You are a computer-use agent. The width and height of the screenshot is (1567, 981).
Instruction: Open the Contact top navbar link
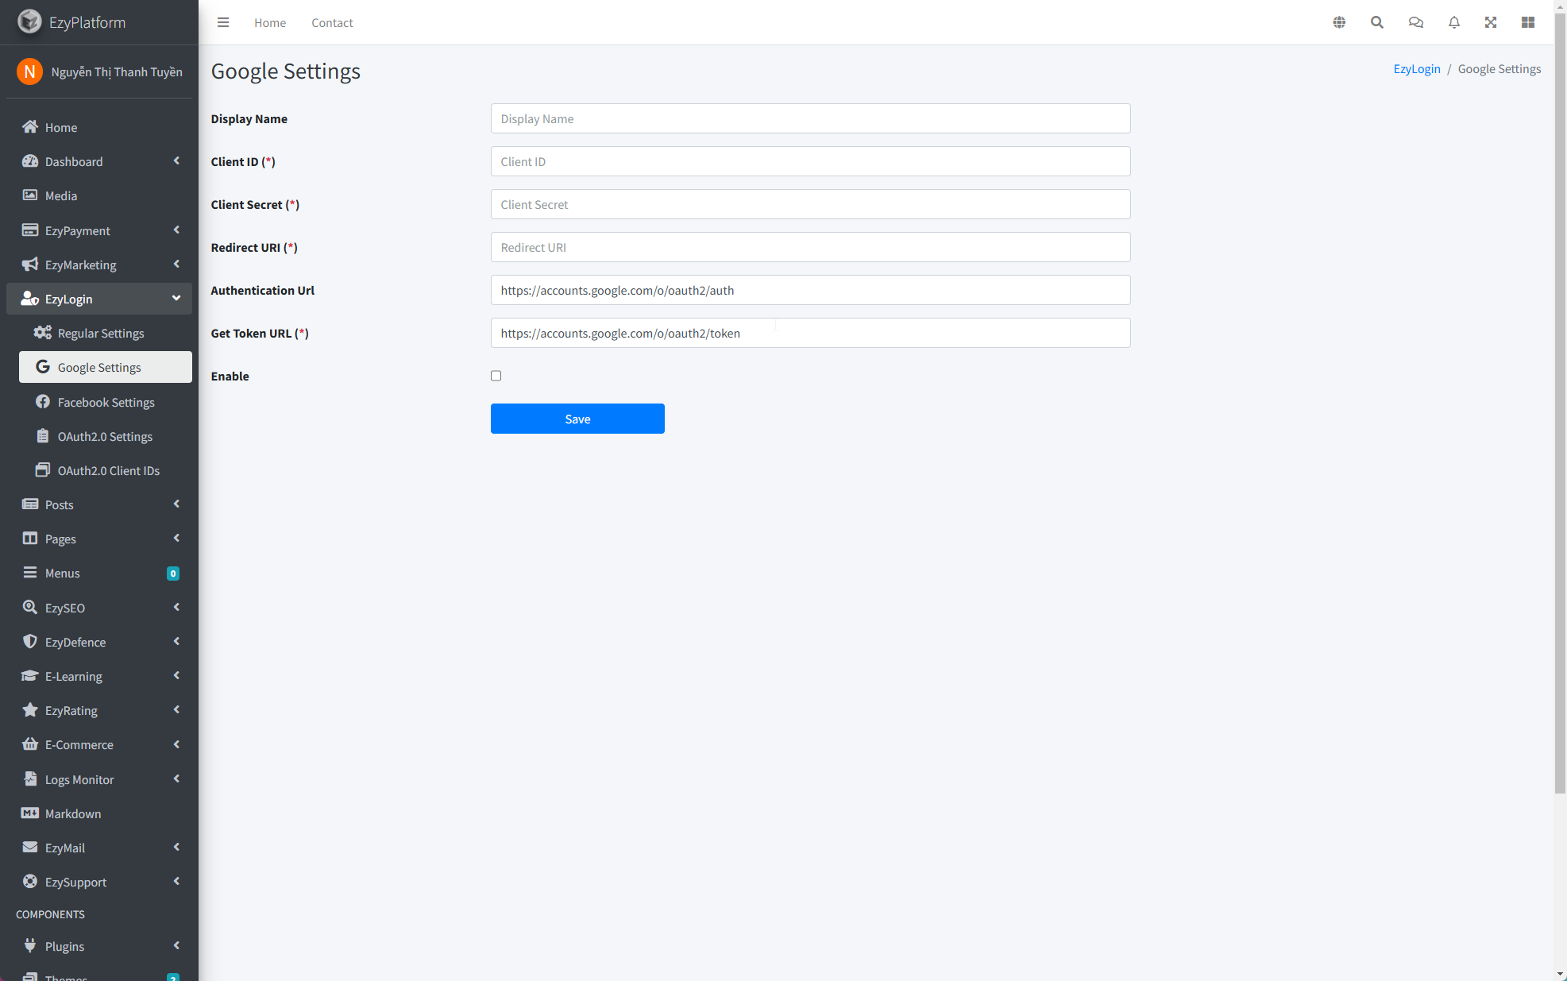pos(332,22)
